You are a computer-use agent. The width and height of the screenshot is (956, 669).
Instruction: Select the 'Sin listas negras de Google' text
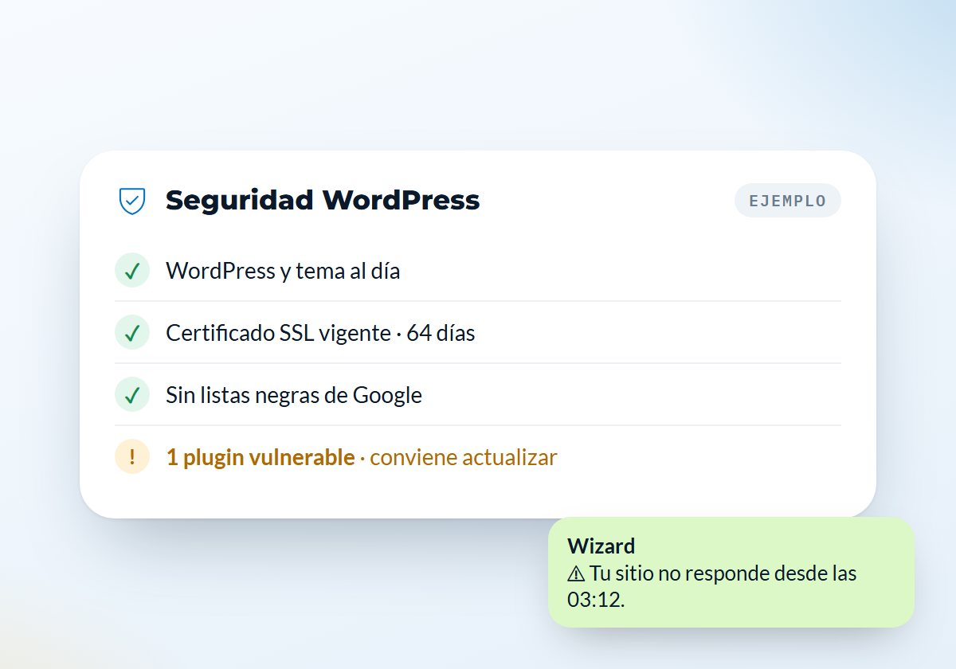(294, 395)
